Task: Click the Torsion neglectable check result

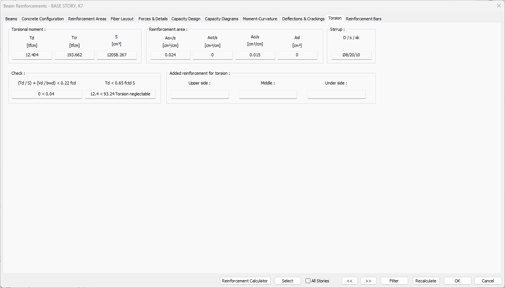Action: [x=120, y=94]
